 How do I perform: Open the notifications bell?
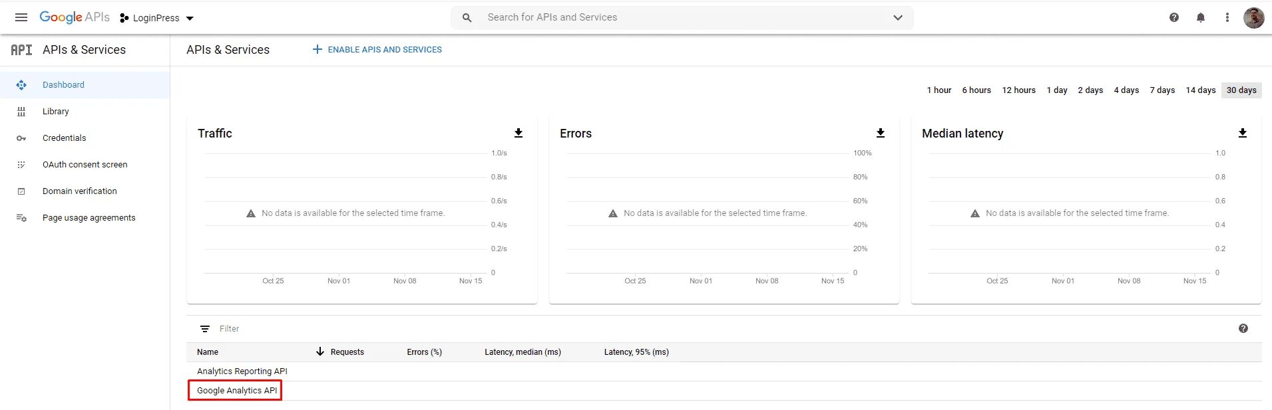point(1201,17)
